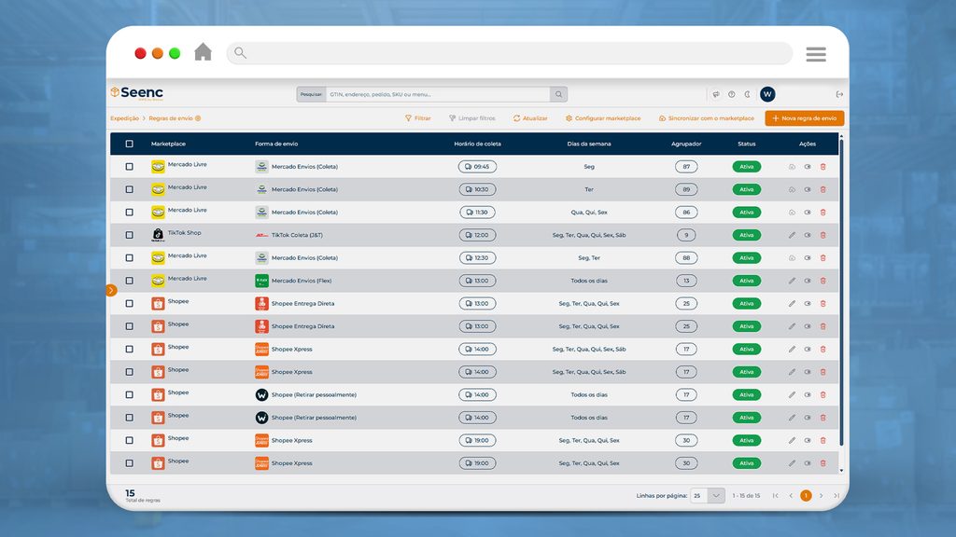Viewport: 956px width, 537px height.
Task: Delete the Mercado Envios (Flex) rule
Action: pyautogui.click(x=823, y=281)
